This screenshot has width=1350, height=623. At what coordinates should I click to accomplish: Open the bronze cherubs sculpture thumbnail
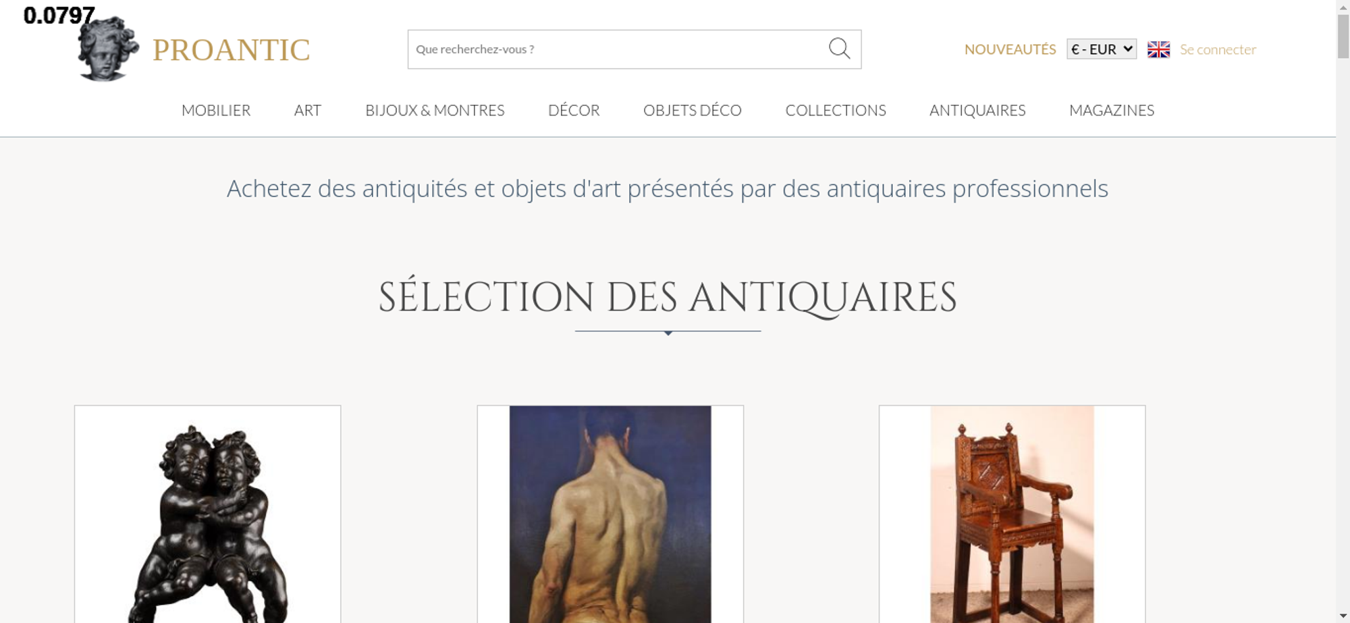tap(207, 514)
